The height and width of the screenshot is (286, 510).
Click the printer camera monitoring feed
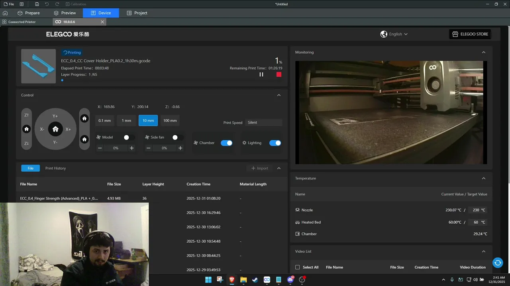(x=391, y=112)
